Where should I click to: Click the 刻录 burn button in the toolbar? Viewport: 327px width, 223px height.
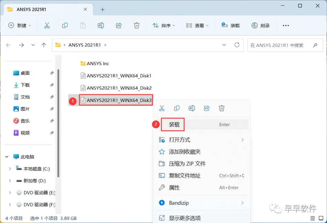(260, 25)
